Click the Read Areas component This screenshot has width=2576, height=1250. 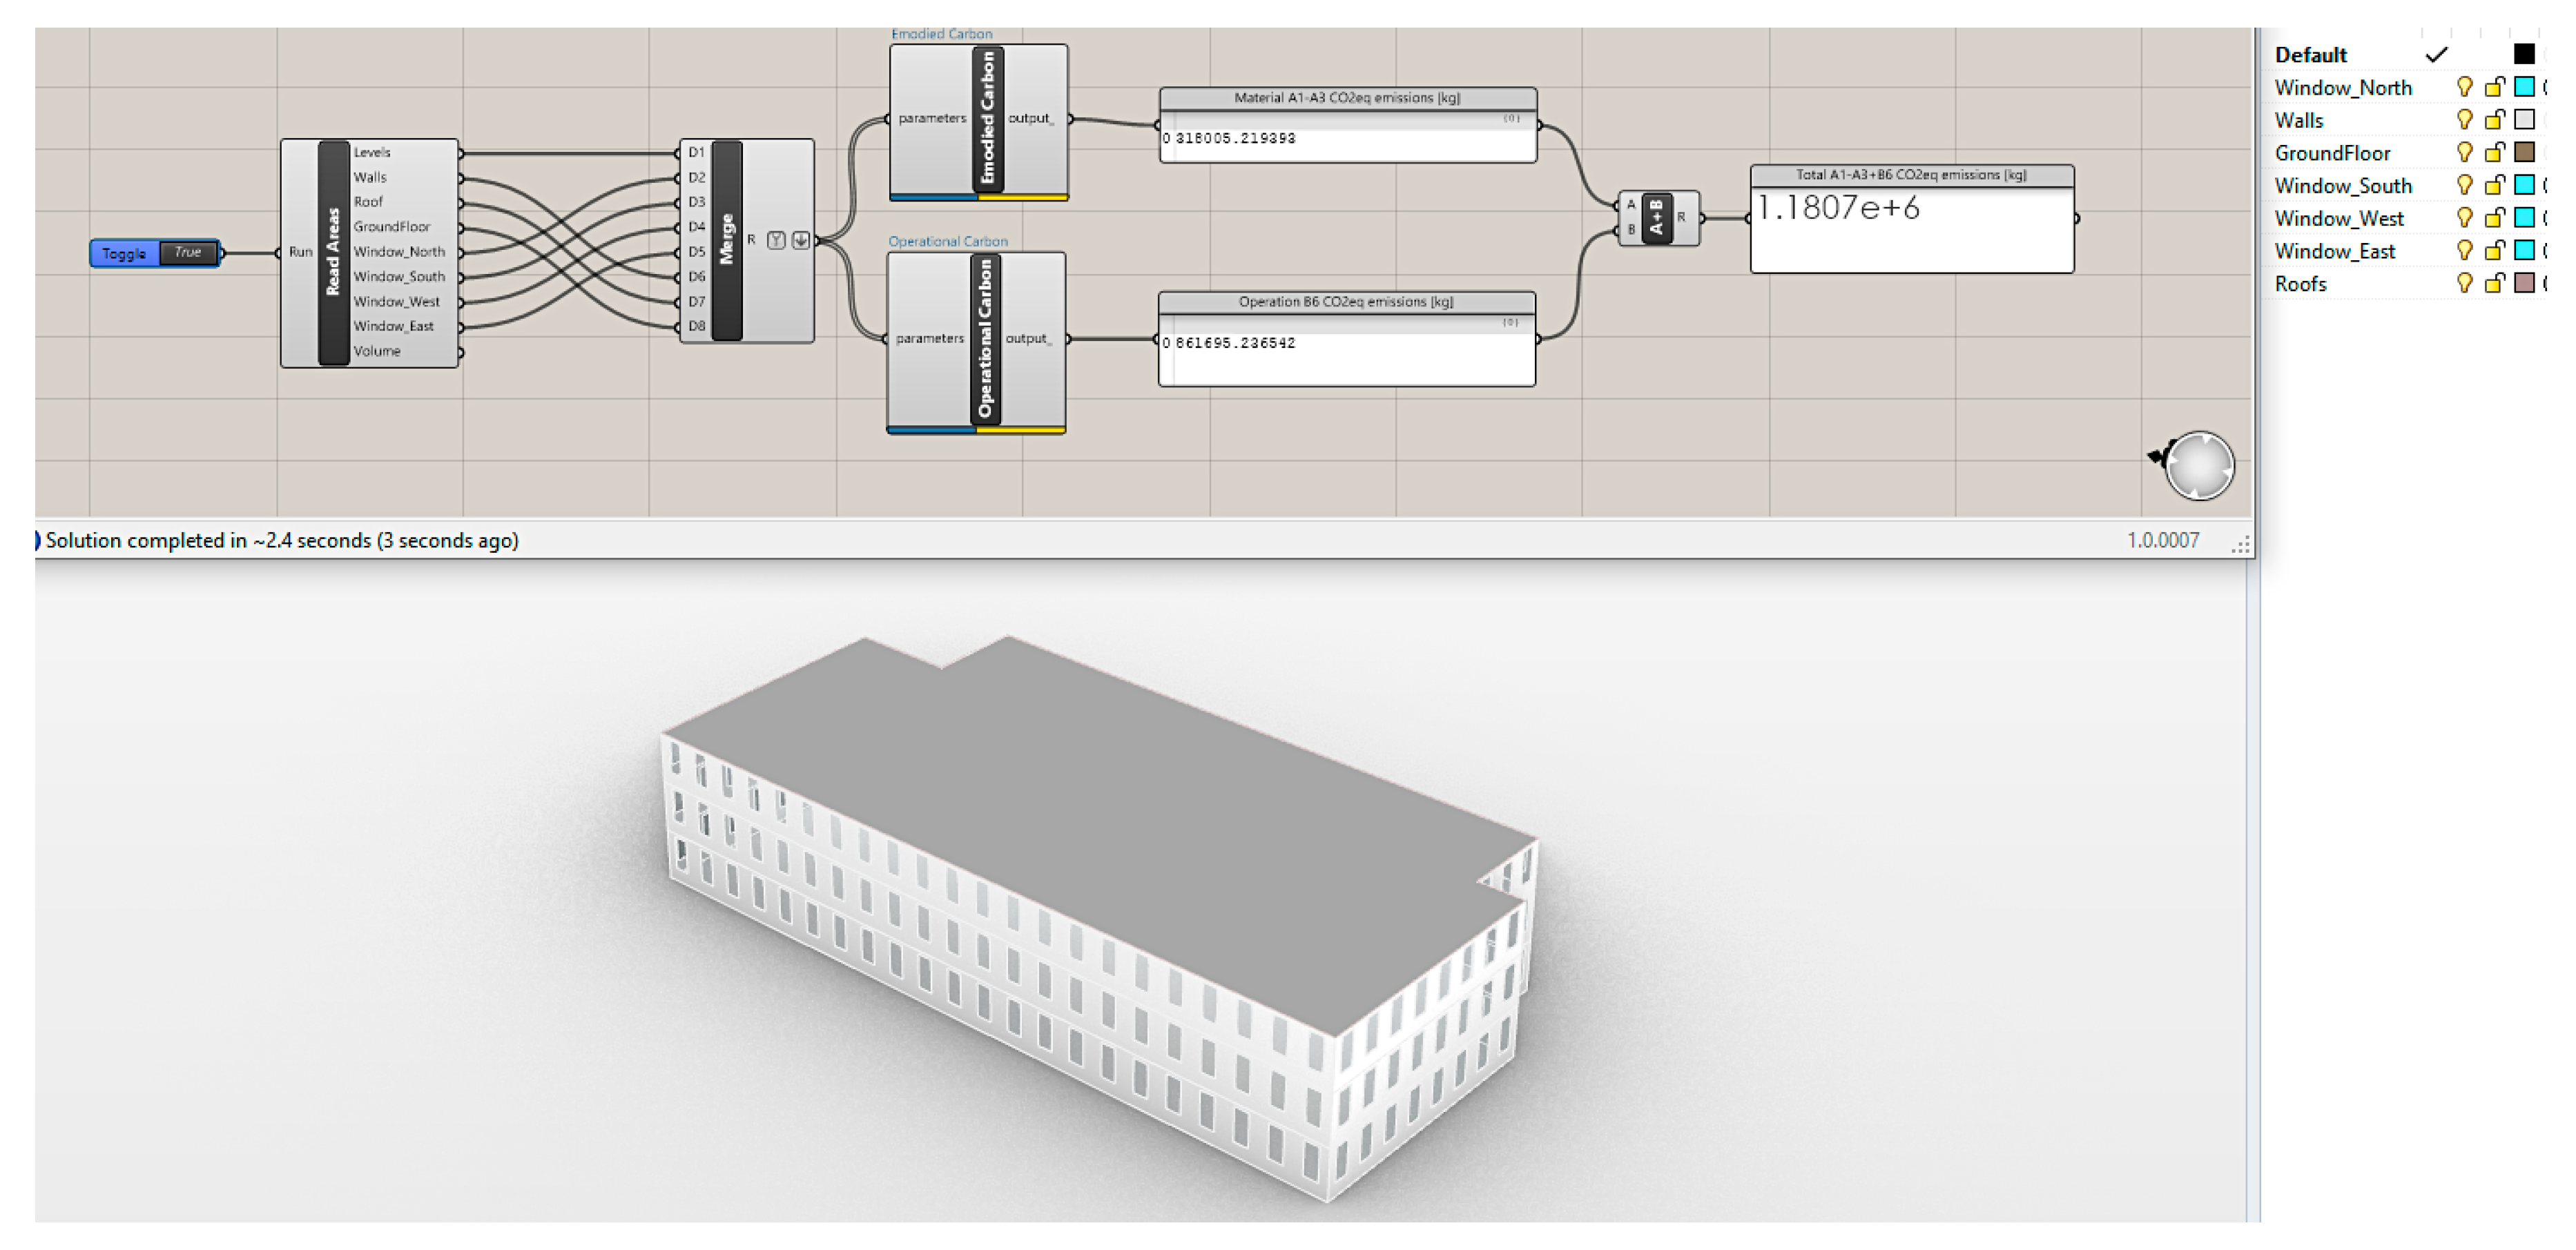click(x=333, y=252)
